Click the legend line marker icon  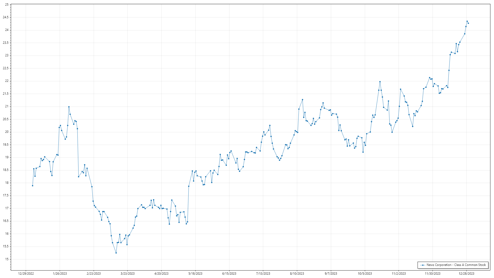pos(422,265)
